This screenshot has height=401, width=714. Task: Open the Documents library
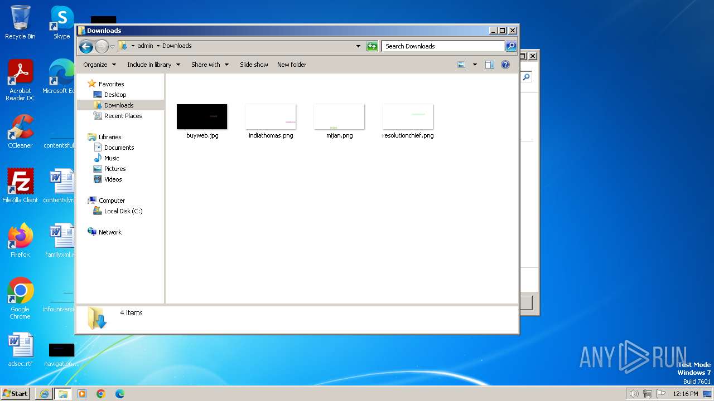click(x=119, y=148)
